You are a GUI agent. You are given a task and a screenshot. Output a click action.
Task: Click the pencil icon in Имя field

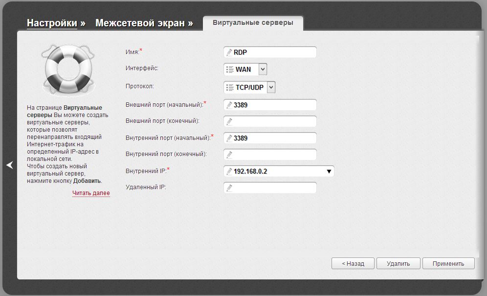pos(229,53)
